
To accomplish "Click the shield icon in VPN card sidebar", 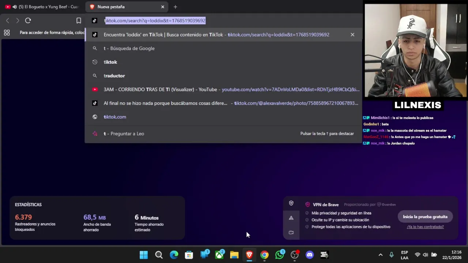I will [291, 203].
